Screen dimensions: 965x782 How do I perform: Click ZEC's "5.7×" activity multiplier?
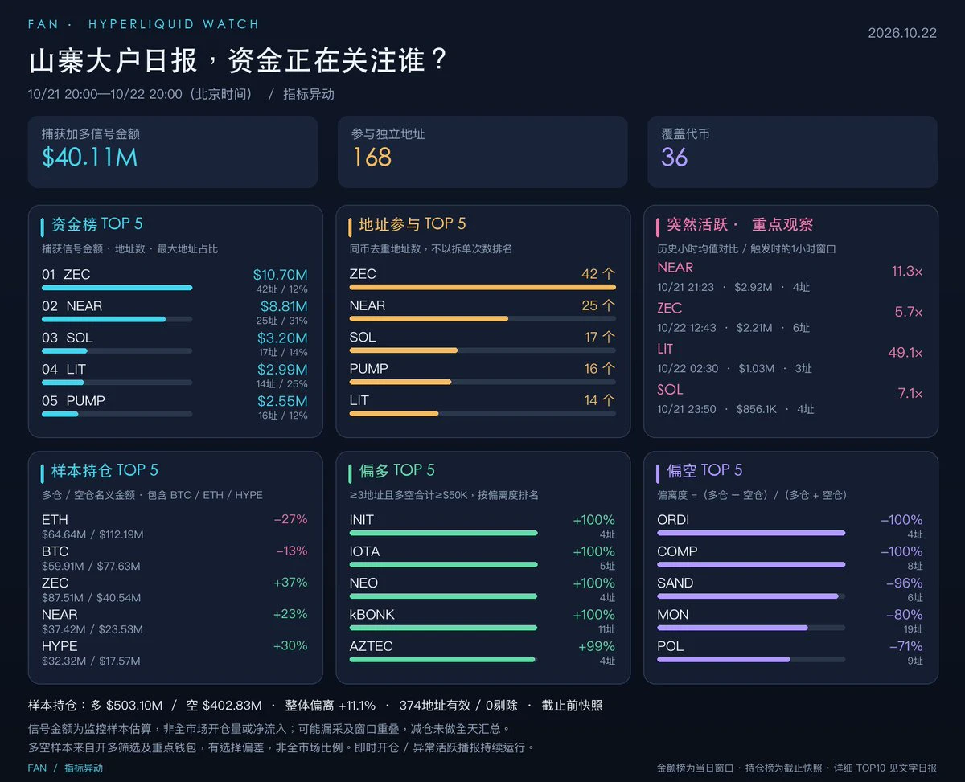(x=910, y=312)
